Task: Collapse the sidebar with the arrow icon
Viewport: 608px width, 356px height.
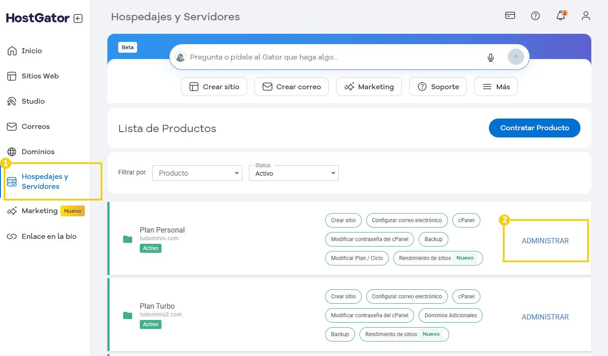Action: coord(78,18)
